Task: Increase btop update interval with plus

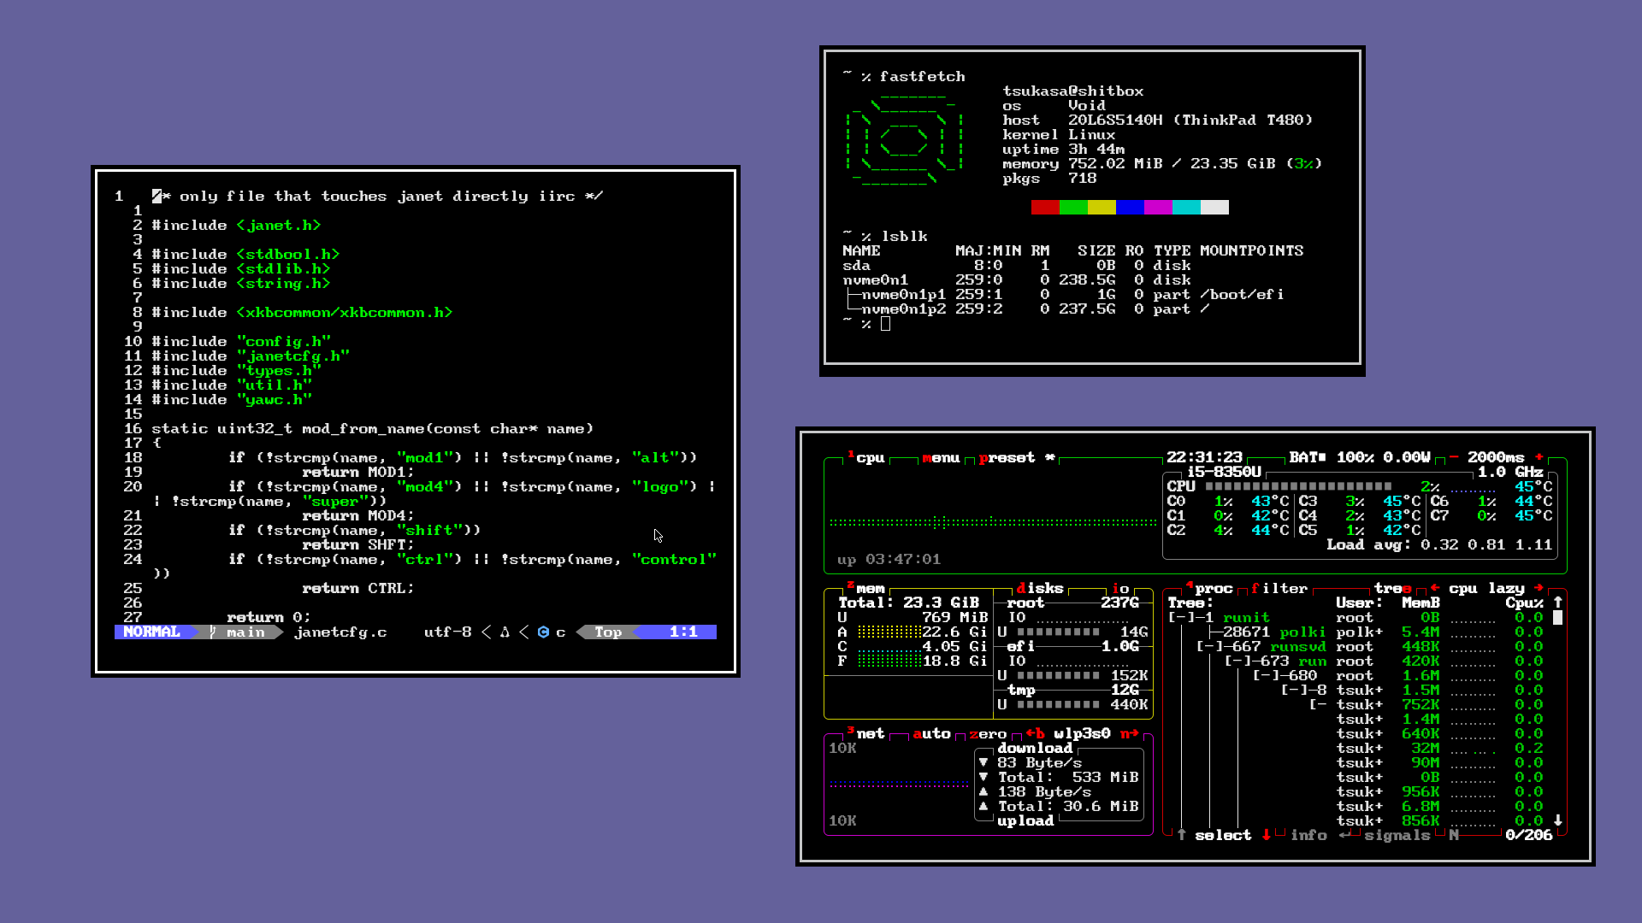Action: pos(1539,457)
